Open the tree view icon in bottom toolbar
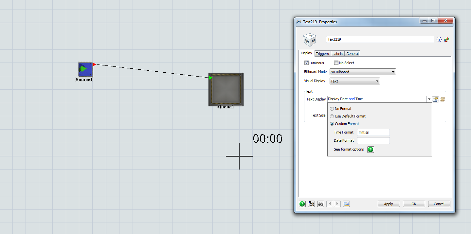471x234 pixels. coord(311,204)
